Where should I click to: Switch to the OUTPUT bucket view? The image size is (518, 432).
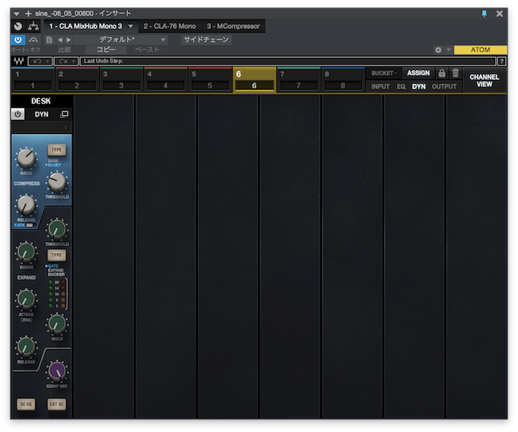[x=444, y=87]
